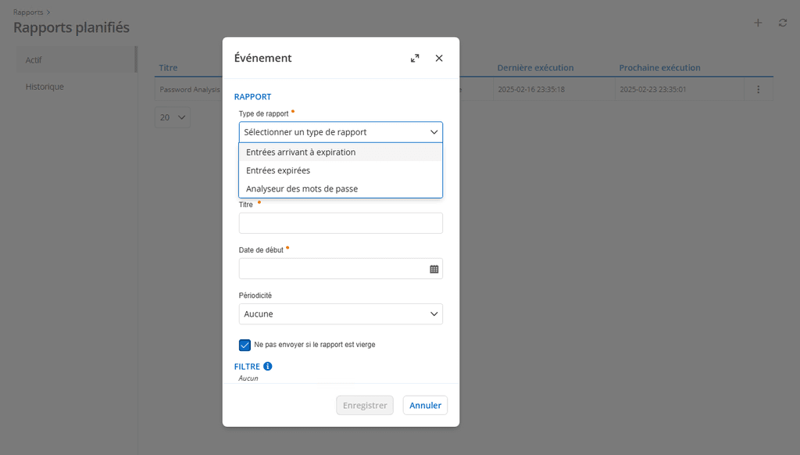This screenshot has height=455, width=800.
Task: Click the Enregistrer button
Action: coord(365,405)
